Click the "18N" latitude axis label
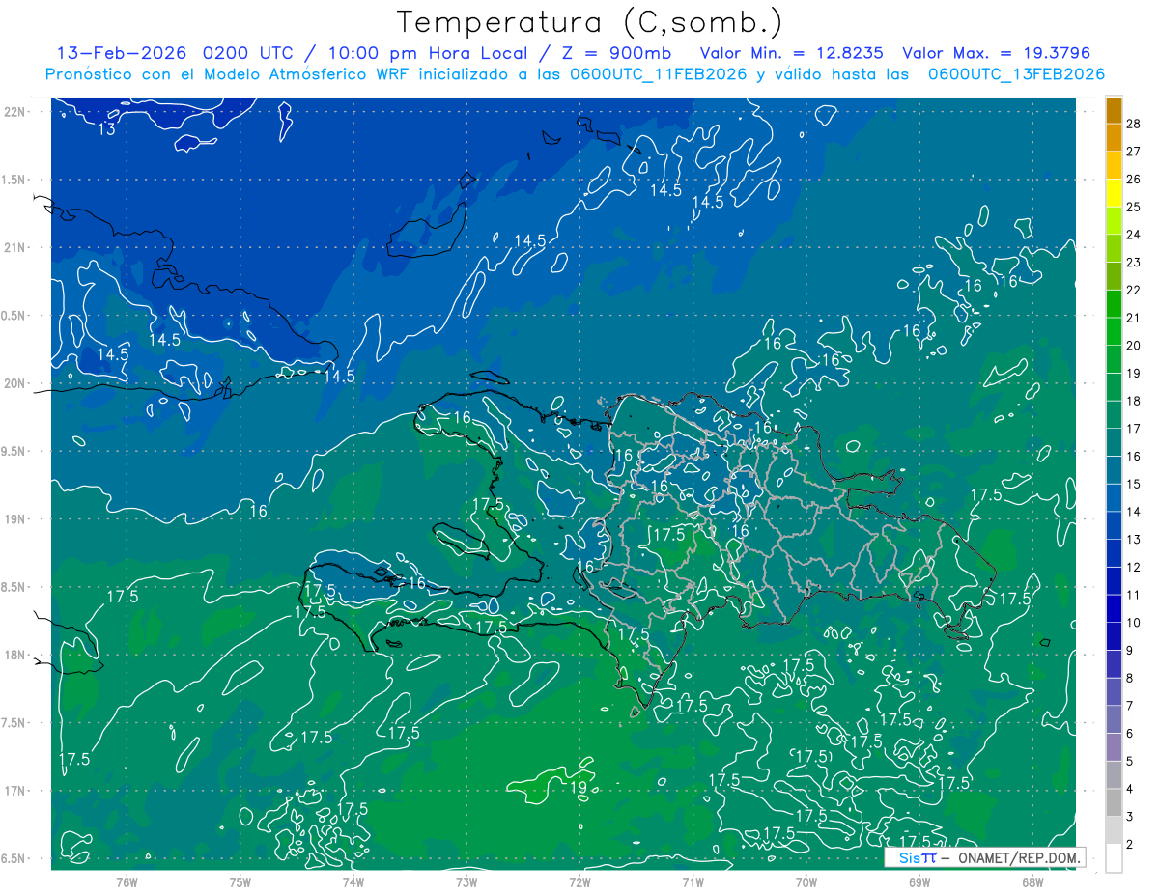 (16, 655)
